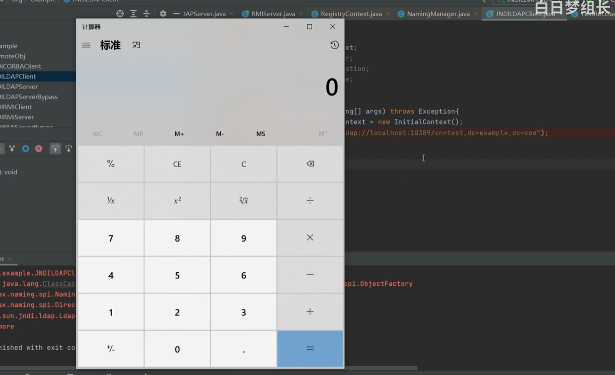Hide the project panel with minus icon
Viewport: 615px width, 375px height.
(176, 14)
